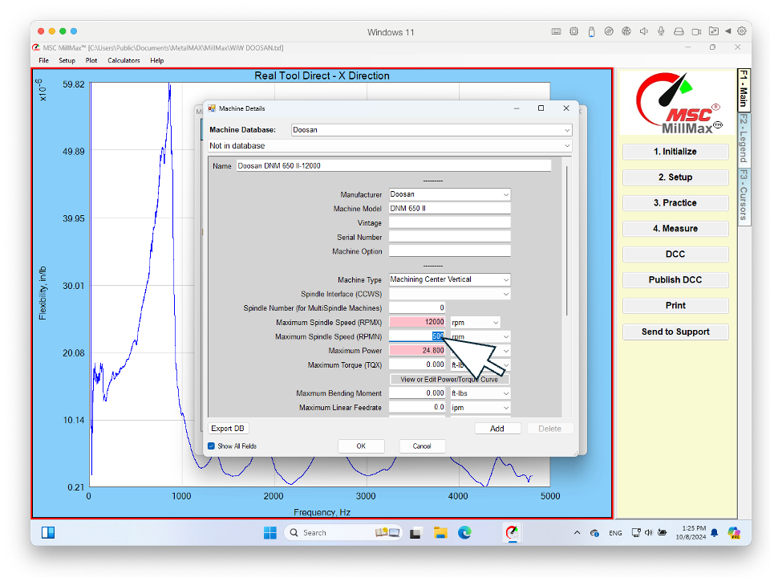Viewport: 770px width, 578px height.
Task: Click the 2. Setup button
Action: coord(675,177)
